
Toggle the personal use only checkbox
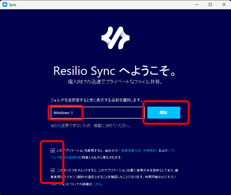tap(53, 170)
